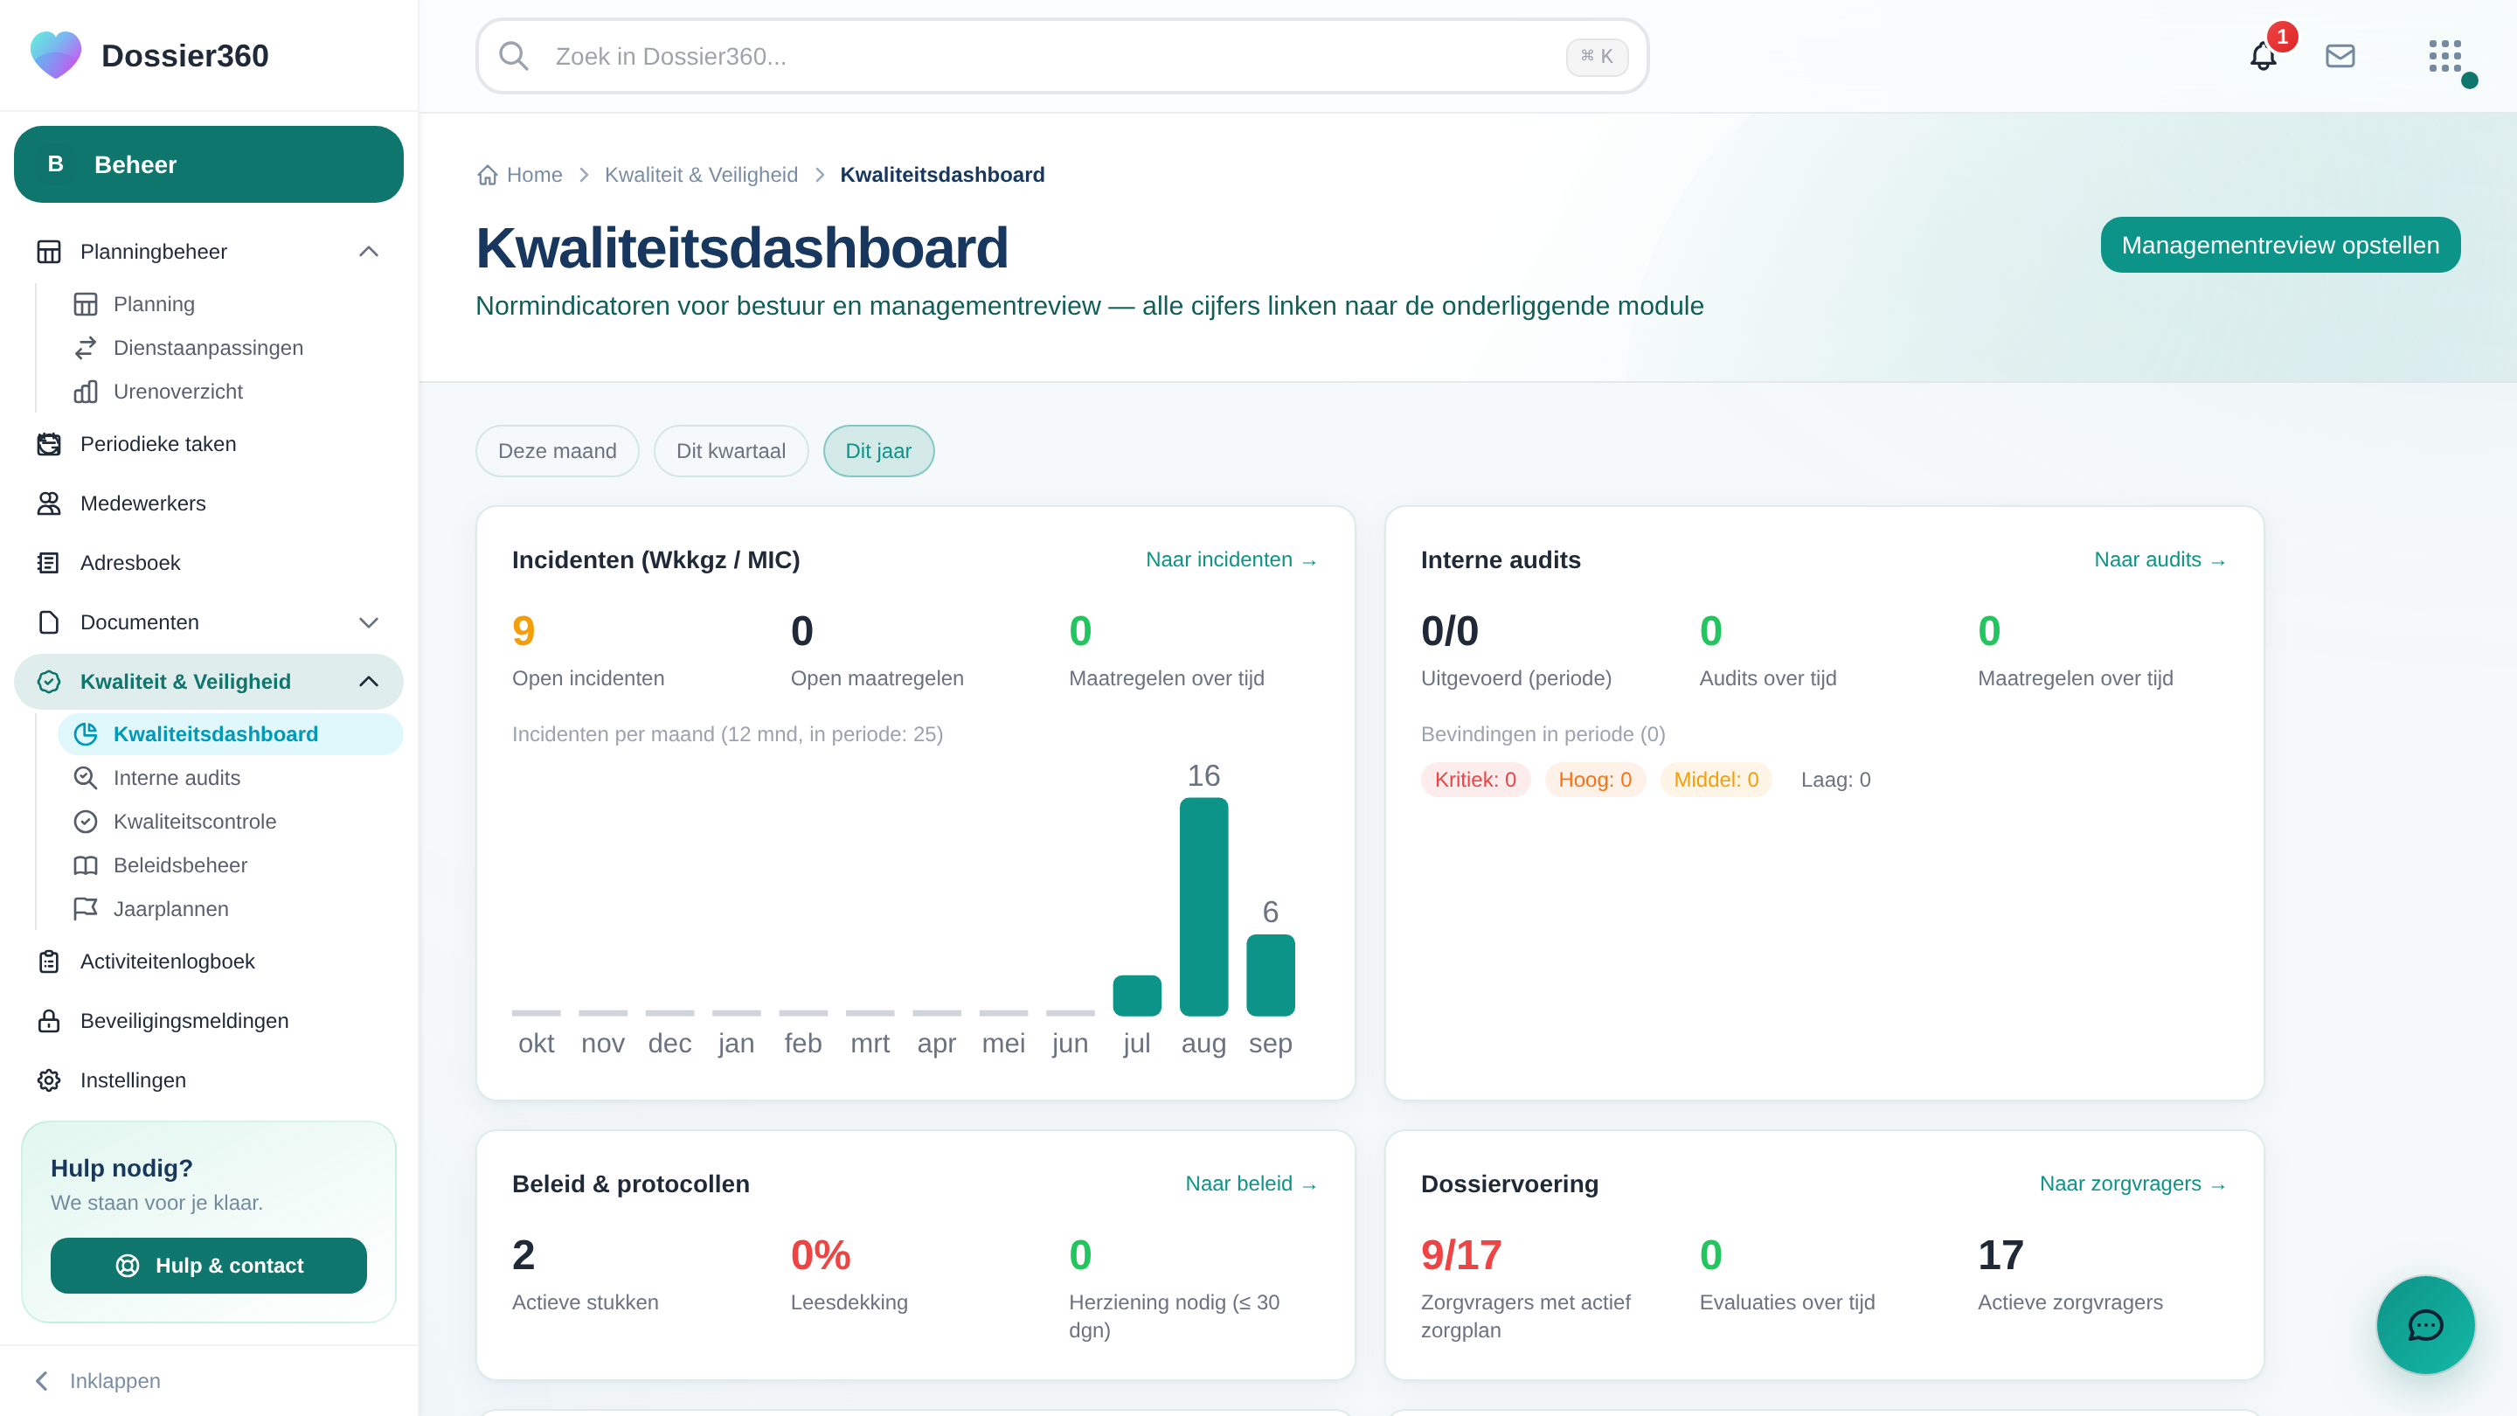The image size is (2517, 1416).
Task: Click the sep bar in incidents chart
Action: (1270, 975)
